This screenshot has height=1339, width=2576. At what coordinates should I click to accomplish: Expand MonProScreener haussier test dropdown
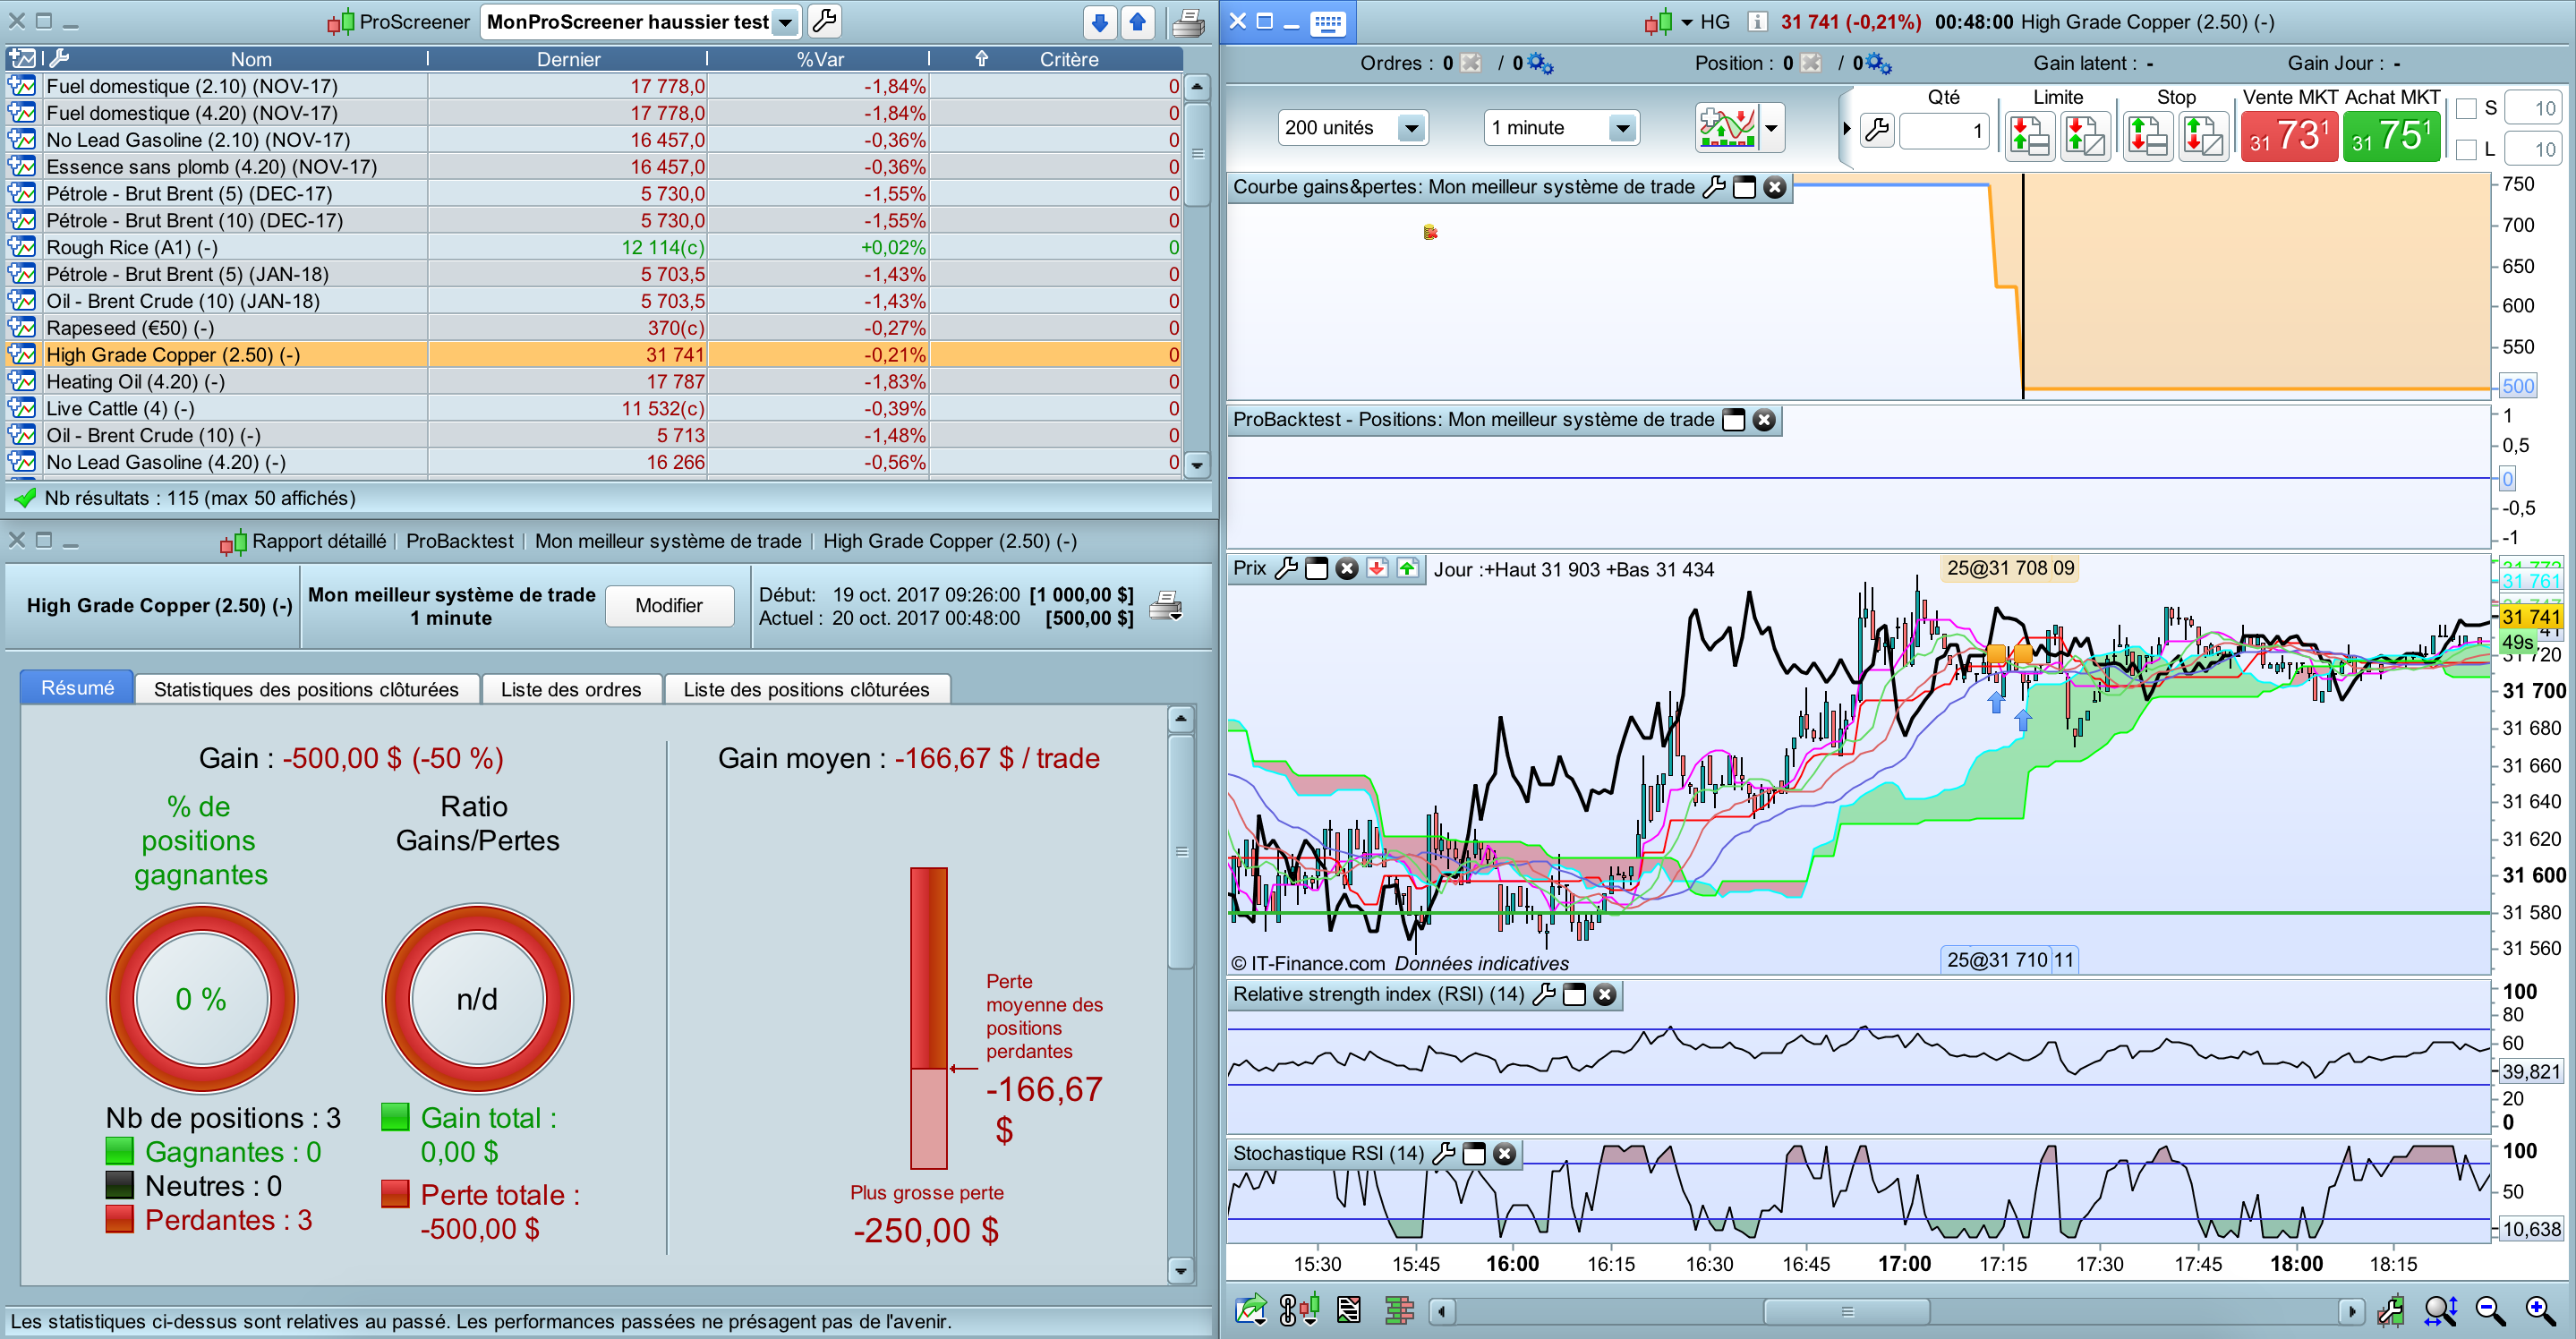point(786,22)
